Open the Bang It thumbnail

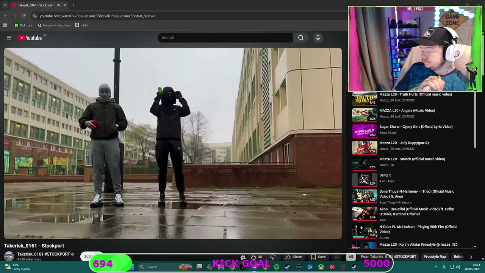click(365, 180)
